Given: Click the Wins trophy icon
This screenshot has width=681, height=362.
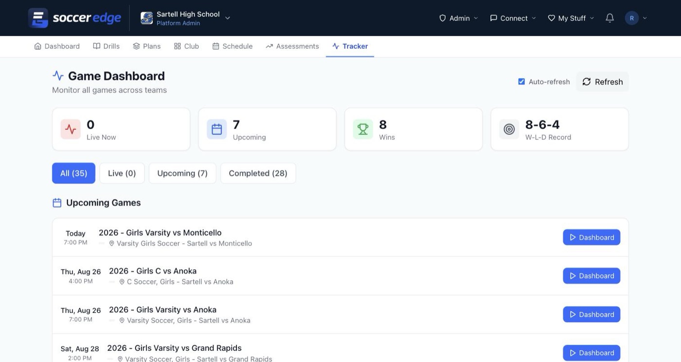Looking at the screenshot, I should pyautogui.click(x=363, y=129).
